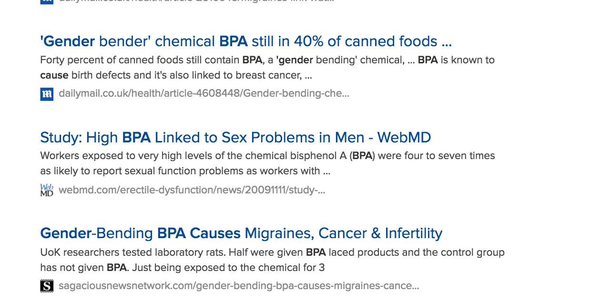Click the ellipsis ending the canned foods title
601x301 pixels.
coord(447,42)
